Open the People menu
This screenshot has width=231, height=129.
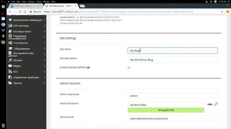pos(46,1)
